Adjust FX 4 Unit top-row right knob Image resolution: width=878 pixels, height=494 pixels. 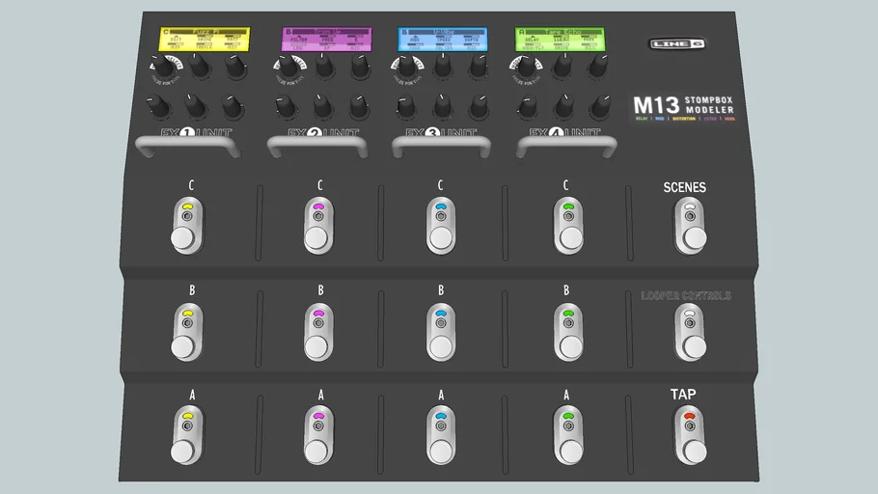[597, 67]
